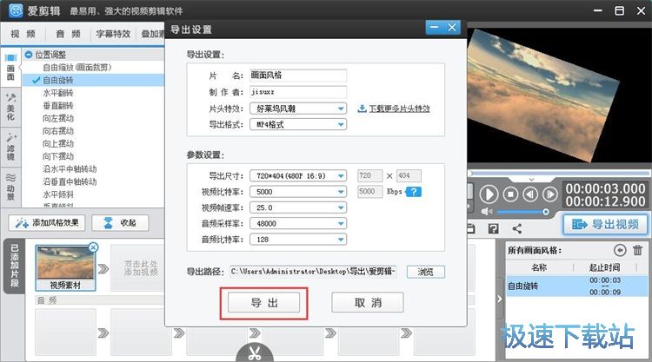Select the 自由旋转 row in 所有画面风格

(x=576, y=286)
